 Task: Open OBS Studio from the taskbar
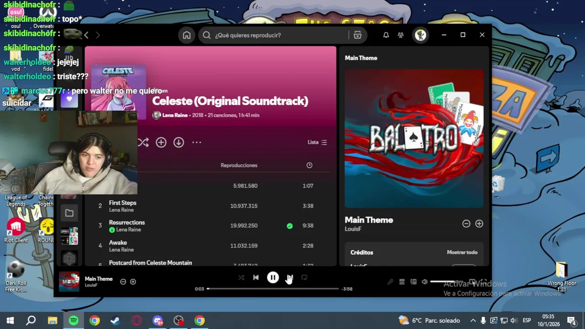pyautogui.click(x=178, y=320)
